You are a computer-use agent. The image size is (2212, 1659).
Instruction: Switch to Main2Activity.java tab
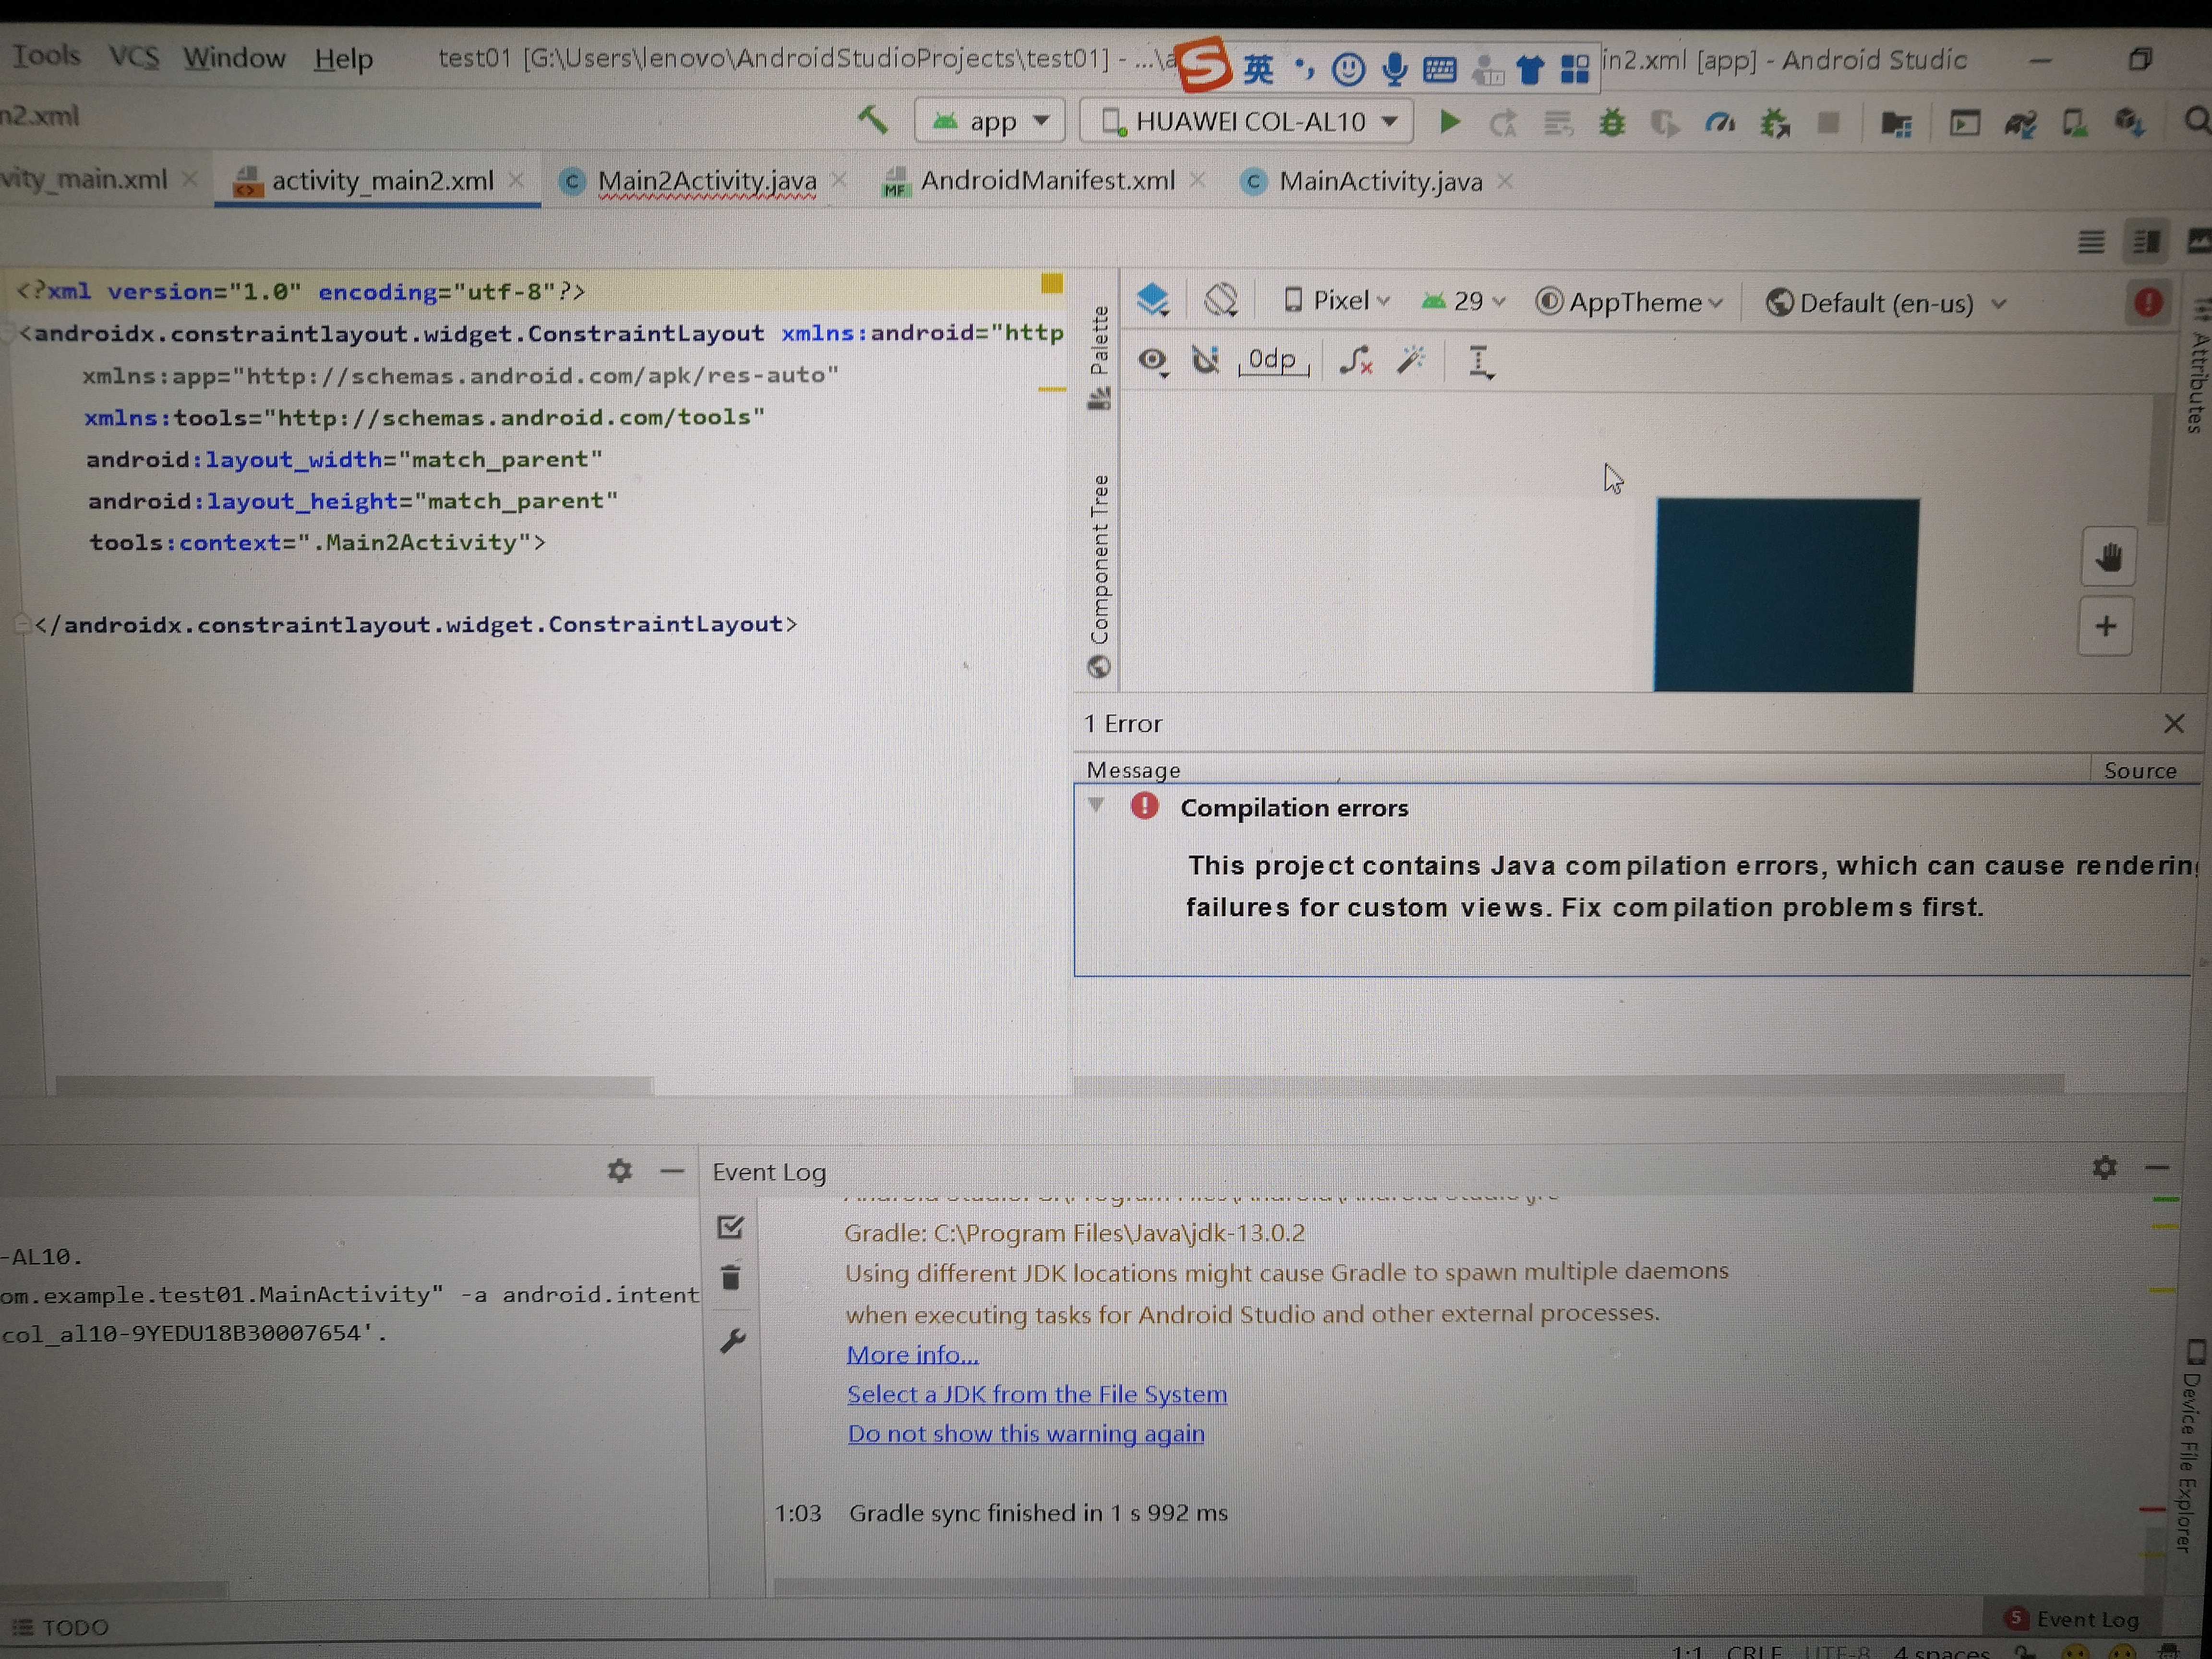pyautogui.click(x=706, y=181)
